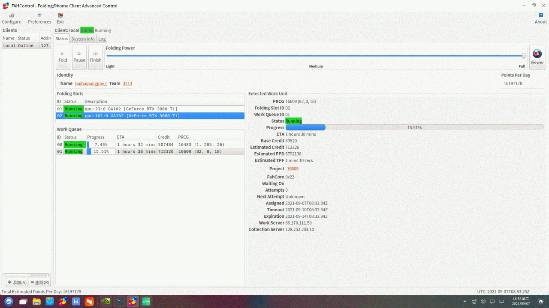Click the start menu icon on taskbar
Screen dimensions: 549x308
click(9, 302)
